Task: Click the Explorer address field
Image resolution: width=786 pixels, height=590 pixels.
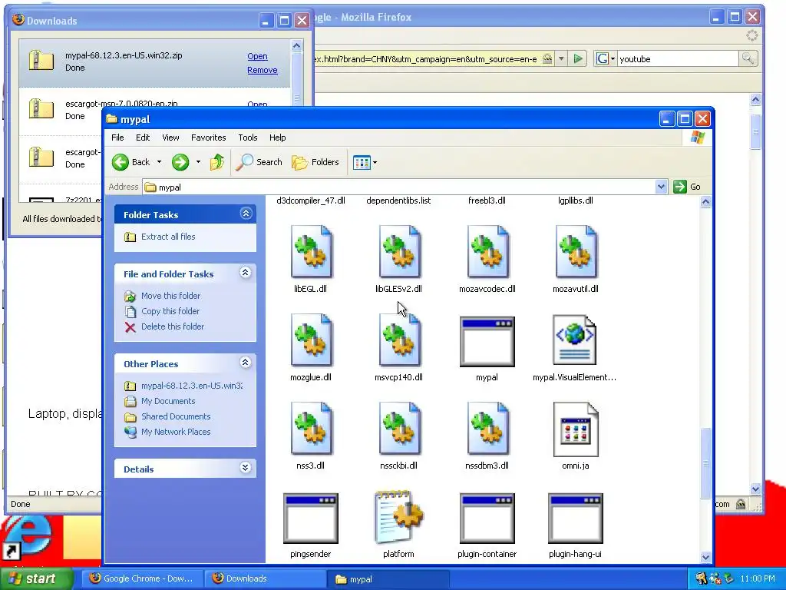Action: (399, 187)
